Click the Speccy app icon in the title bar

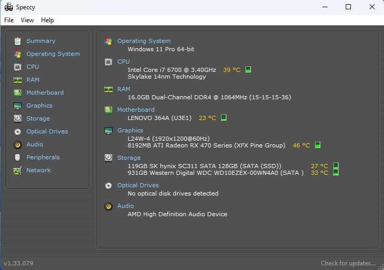pyautogui.click(x=9, y=7)
